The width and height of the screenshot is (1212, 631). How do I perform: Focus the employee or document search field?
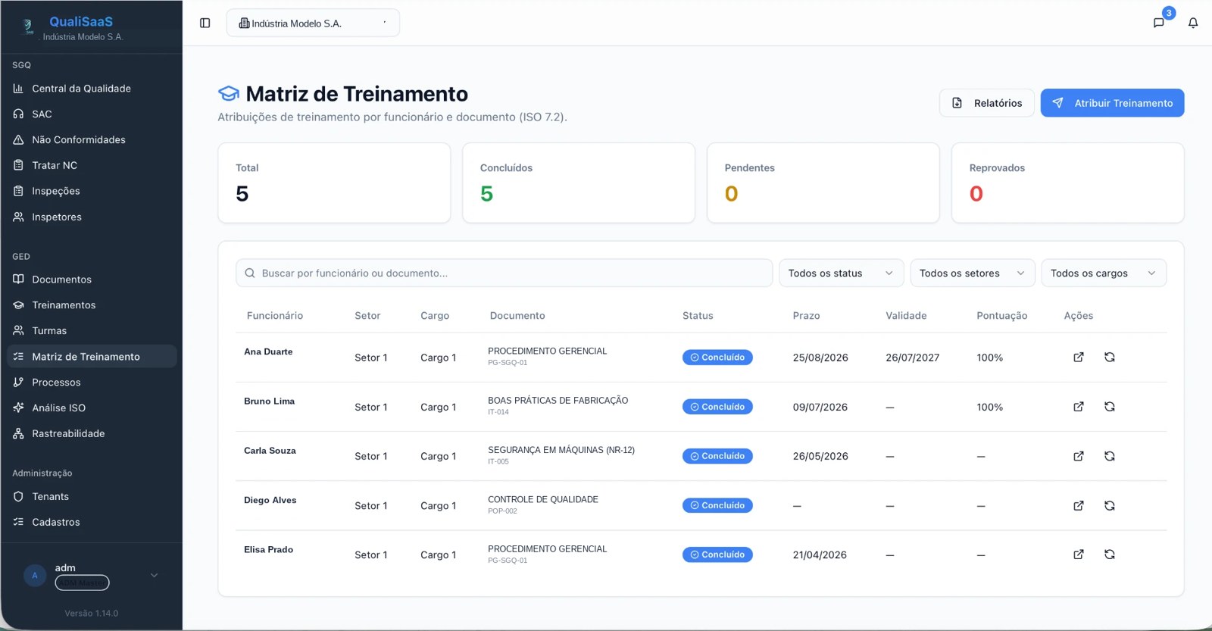[504, 273]
